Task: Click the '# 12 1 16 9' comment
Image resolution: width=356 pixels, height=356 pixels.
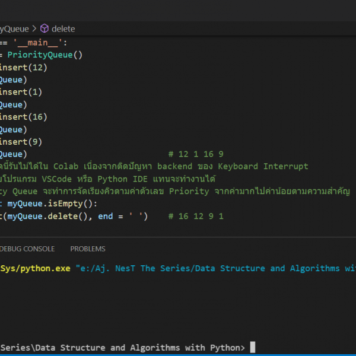Action: point(196,154)
